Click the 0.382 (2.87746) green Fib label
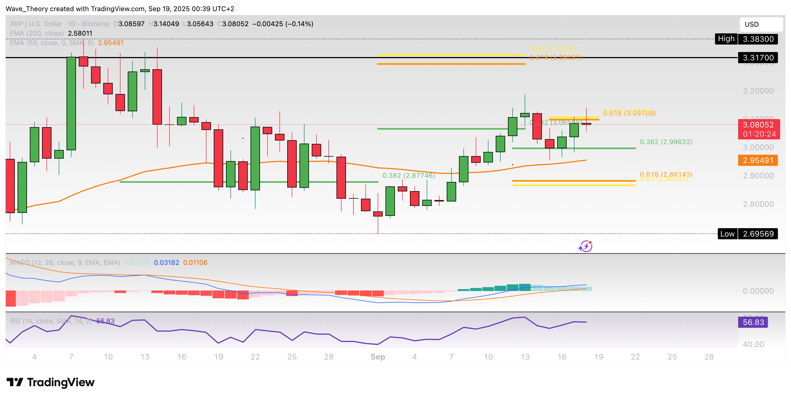 pos(408,176)
